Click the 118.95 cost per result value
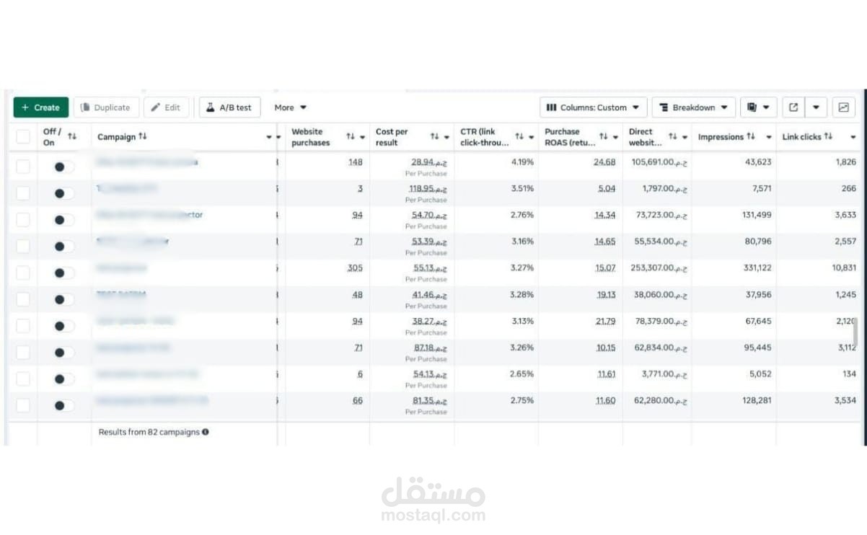867x535 pixels. (427, 188)
